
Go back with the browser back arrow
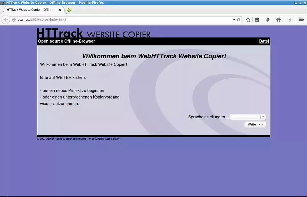pyautogui.click(x=6, y=20)
